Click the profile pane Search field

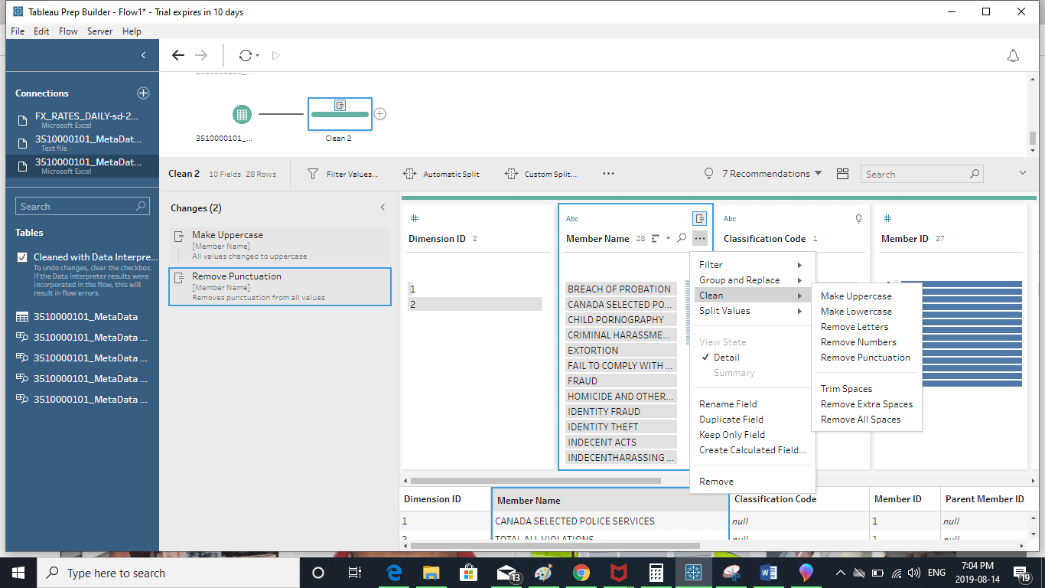pyautogui.click(x=921, y=174)
